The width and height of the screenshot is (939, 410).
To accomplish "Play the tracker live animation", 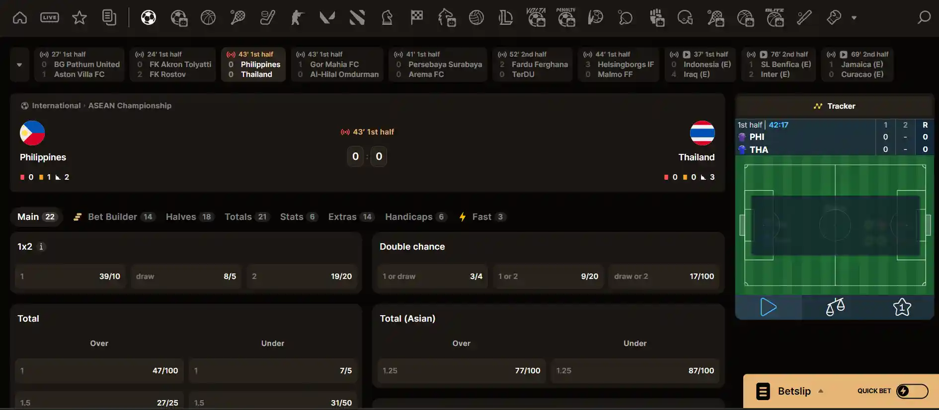I will [768, 307].
